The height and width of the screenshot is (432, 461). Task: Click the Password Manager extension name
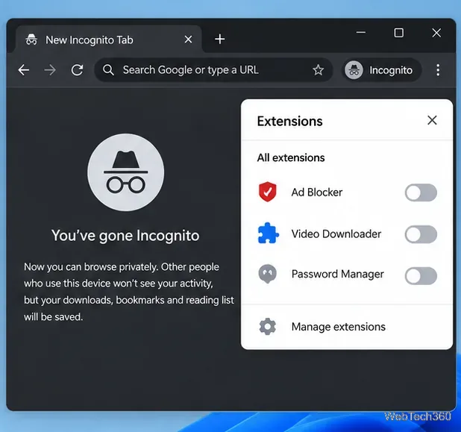click(x=337, y=274)
